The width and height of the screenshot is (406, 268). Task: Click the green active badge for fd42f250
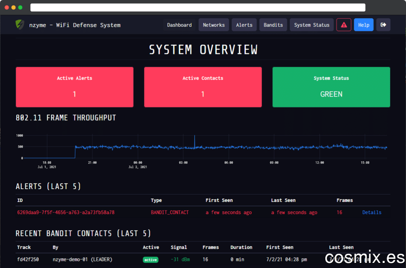(x=150, y=259)
